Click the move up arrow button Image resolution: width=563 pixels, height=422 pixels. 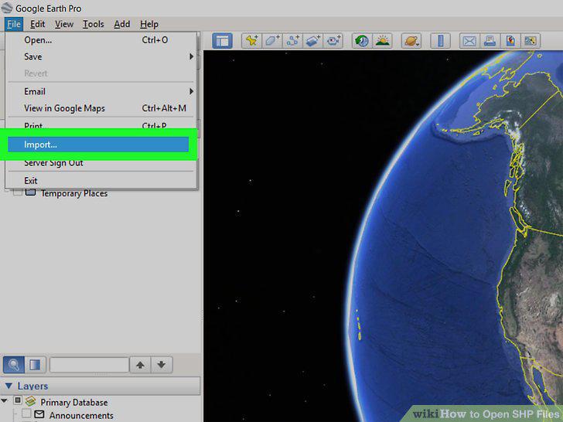click(x=141, y=365)
